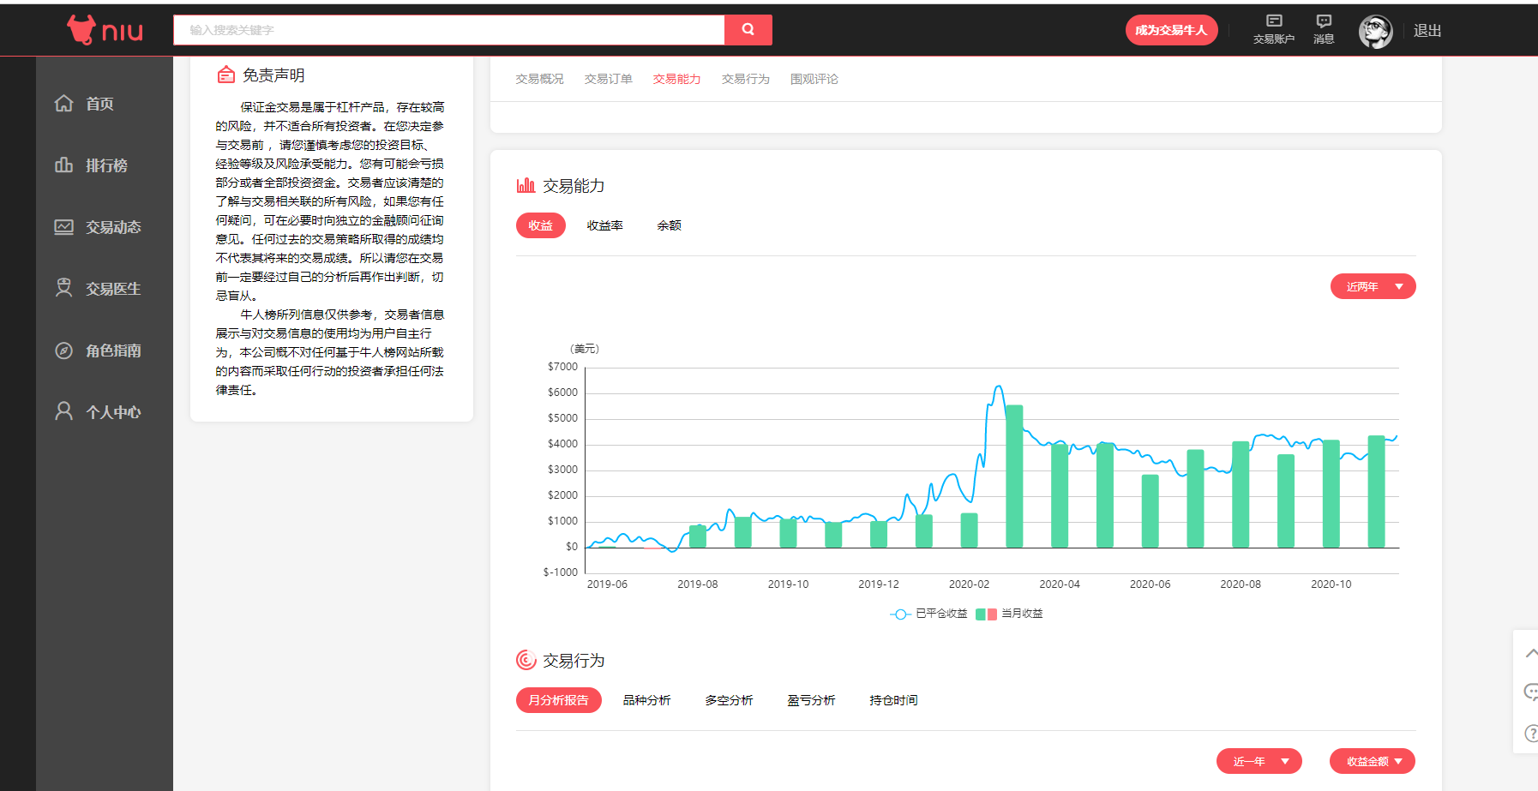This screenshot has height=791, width=1538.
Task: Switch to 交易行为 tab in top nav
Action: point(745,79)
